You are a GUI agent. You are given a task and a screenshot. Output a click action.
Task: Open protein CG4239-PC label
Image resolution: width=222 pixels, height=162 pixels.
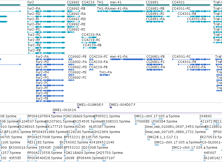click(x=98, y=57)
